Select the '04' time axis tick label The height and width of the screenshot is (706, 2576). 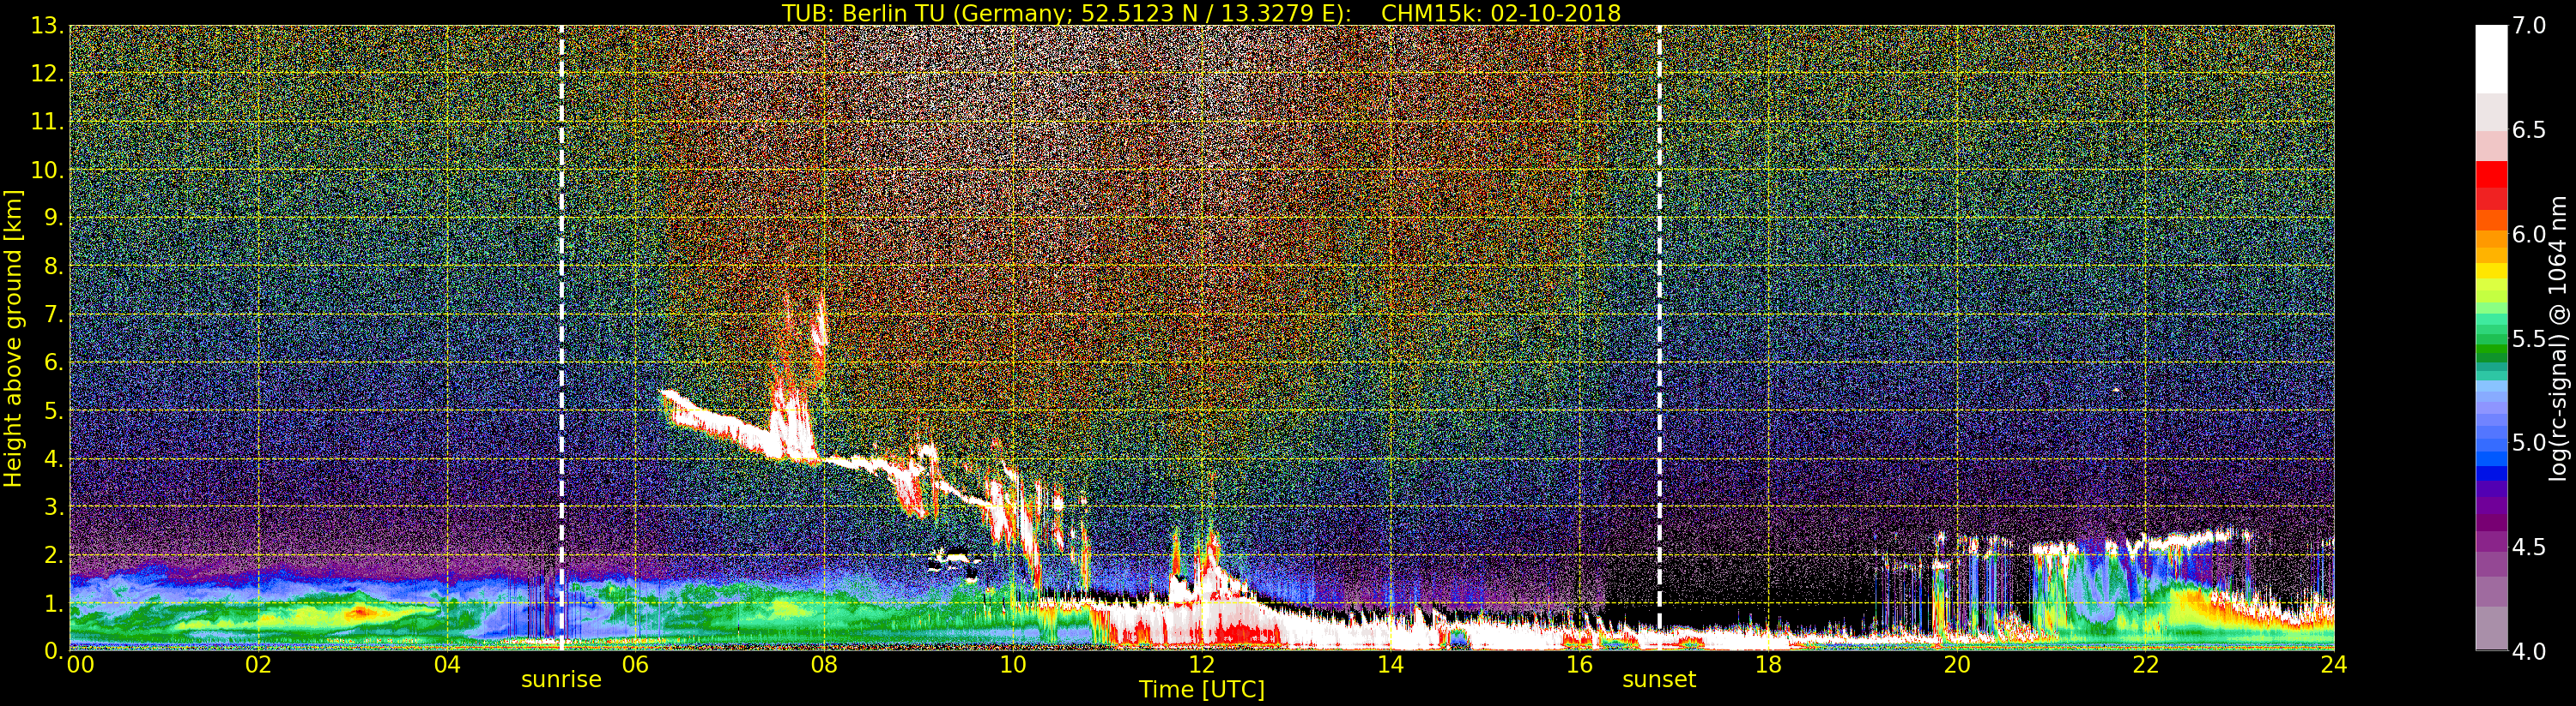tap(447, 664)
